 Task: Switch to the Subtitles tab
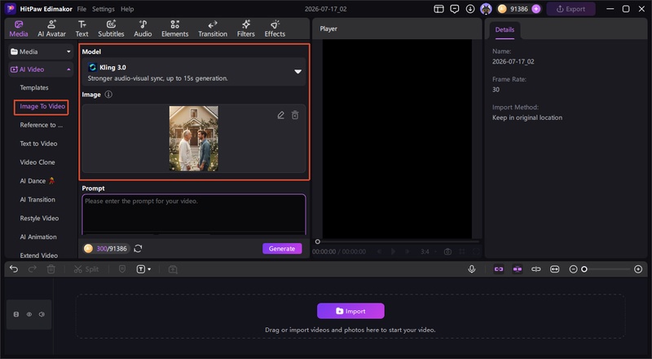[111, 29]
